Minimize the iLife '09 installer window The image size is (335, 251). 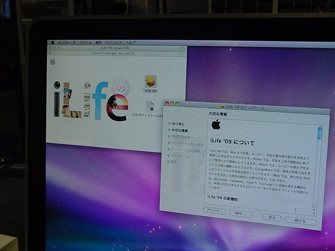pos(172,104)
